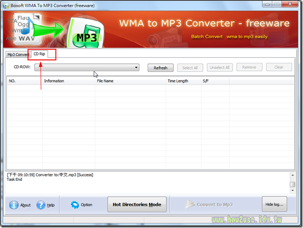Screen dimensions: 303x228
Task: Select the CD Rip tab
Action: tap(39, 54)
